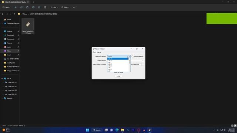Open the View dropdown menu
237x133 pixels.
[65, 7]
